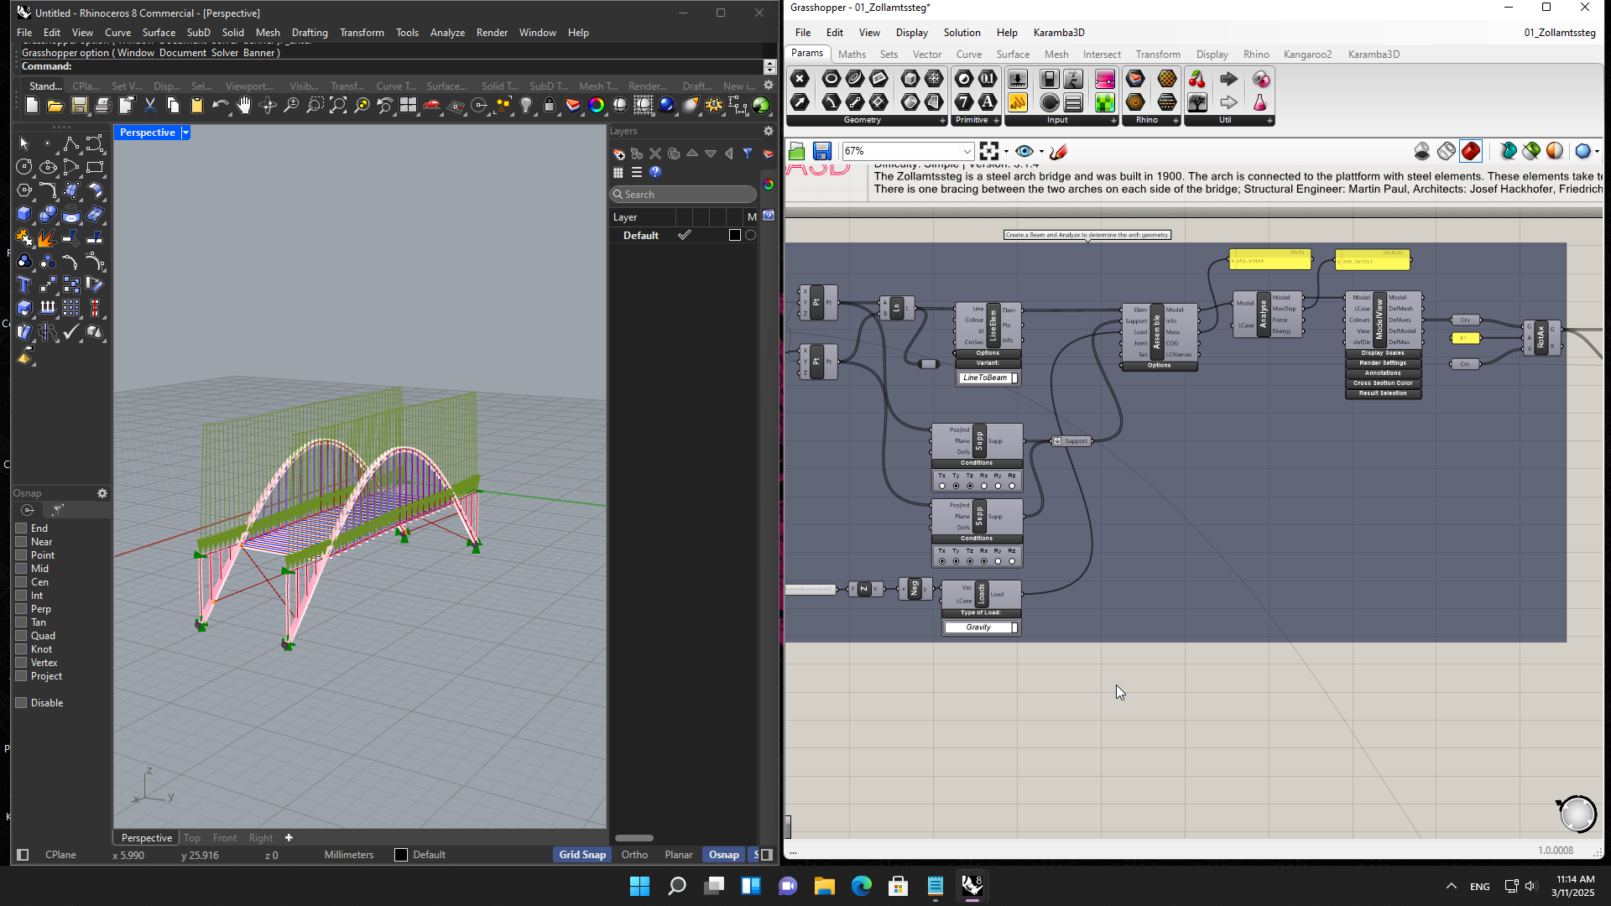Enable the Quad object snap checkbox
Viewport: 1611px width, 906px height.
coord(22,636)
